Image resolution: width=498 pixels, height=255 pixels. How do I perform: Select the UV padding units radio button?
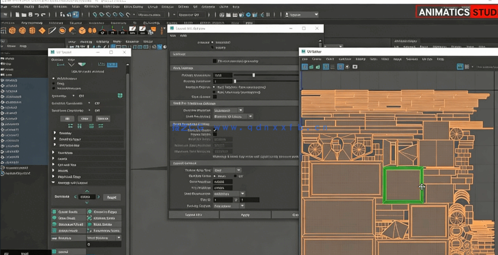pos(235,176)
